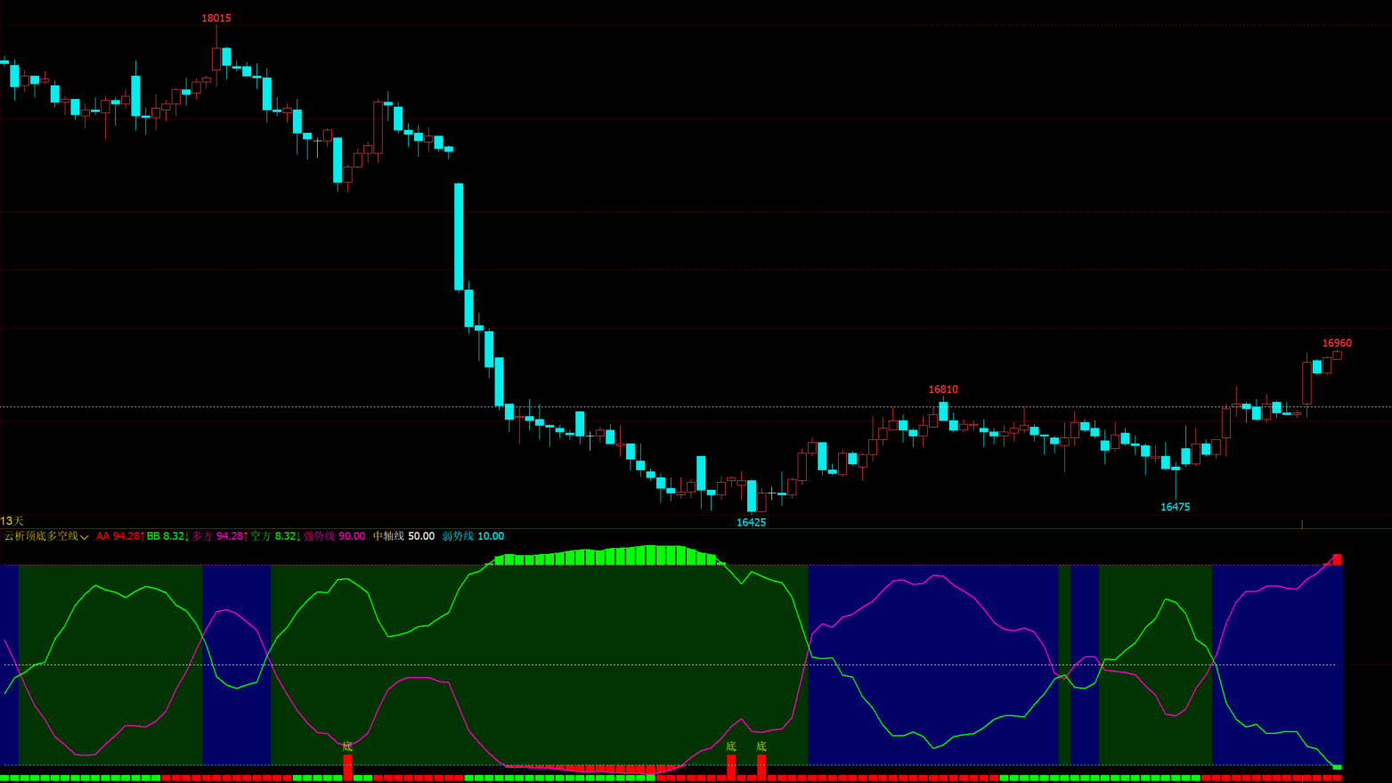Click the 16810 swing high label
The height and width of the screenshot is (783, 1392).
(943, 389)
